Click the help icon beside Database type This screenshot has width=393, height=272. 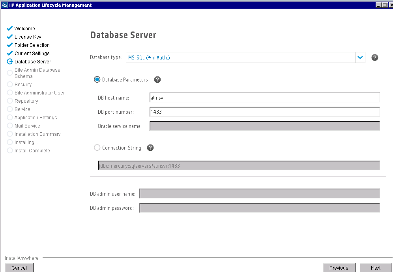[375, 57]
